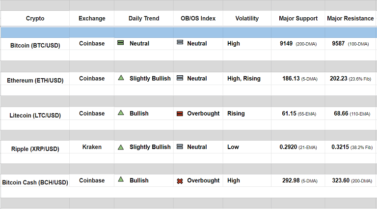The image size is (377, 209).
Task: Select the Daily Trend column header
Action: pyautogui.click(x=144, y=19)
